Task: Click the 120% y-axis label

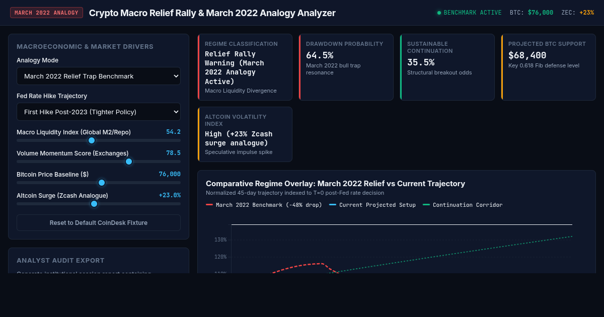Action: click(x=220, y=257)
